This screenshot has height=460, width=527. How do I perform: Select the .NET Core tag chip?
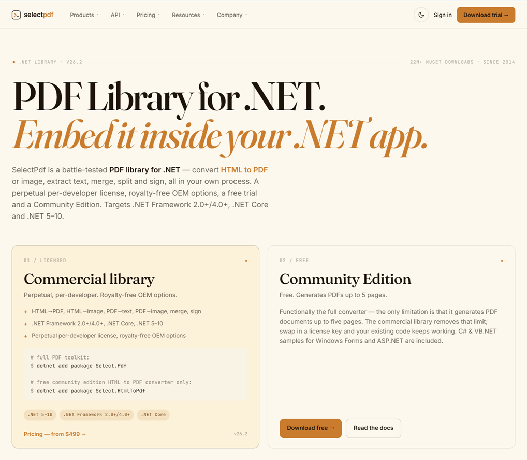tap(153, 414)
